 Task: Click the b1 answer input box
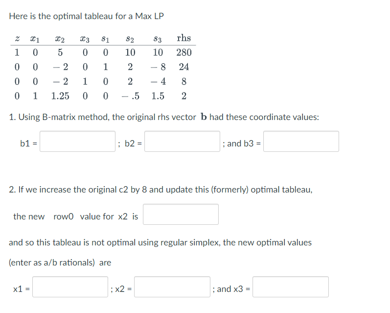(x=77, y=141)
